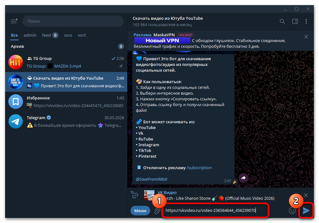The height and width of the screenshot is (223, 319).
Task: Send the message with arrow button
Action: tap(306, 211)
